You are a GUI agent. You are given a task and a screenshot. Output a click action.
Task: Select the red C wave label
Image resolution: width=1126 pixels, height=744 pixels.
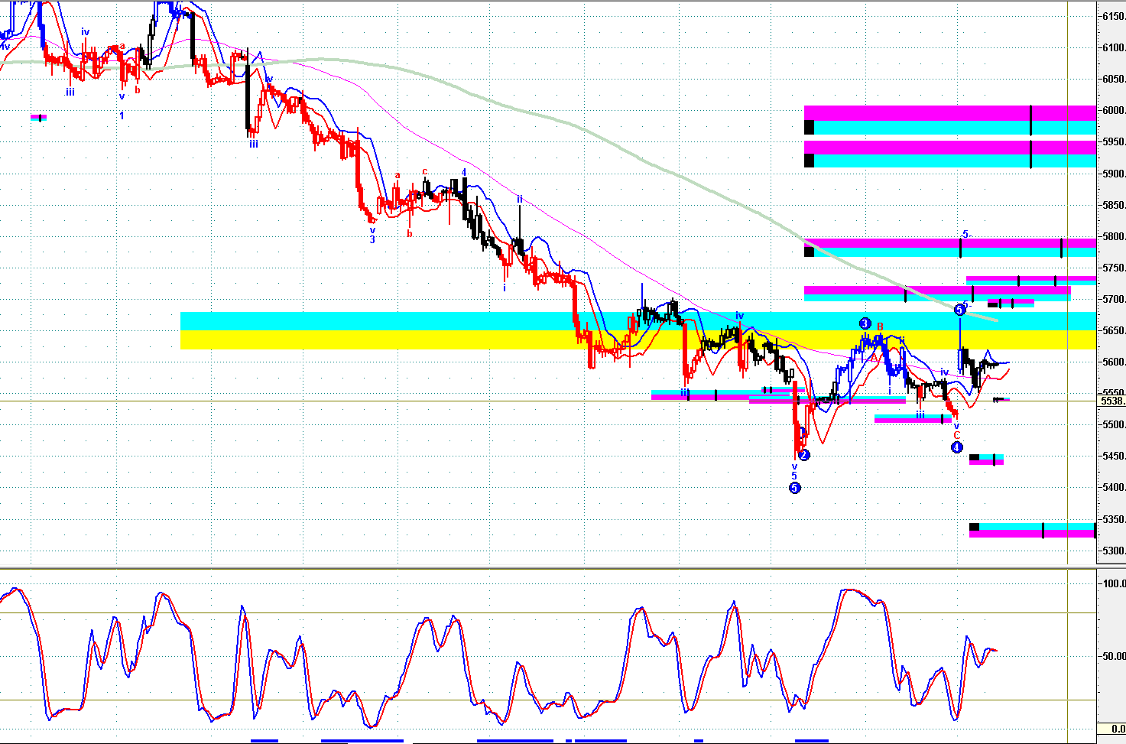(956, 435)
